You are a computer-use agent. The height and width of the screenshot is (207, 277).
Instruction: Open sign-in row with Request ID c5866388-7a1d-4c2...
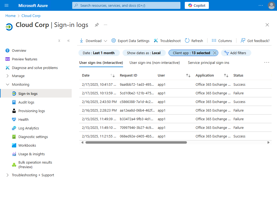(x=175, y=102)
